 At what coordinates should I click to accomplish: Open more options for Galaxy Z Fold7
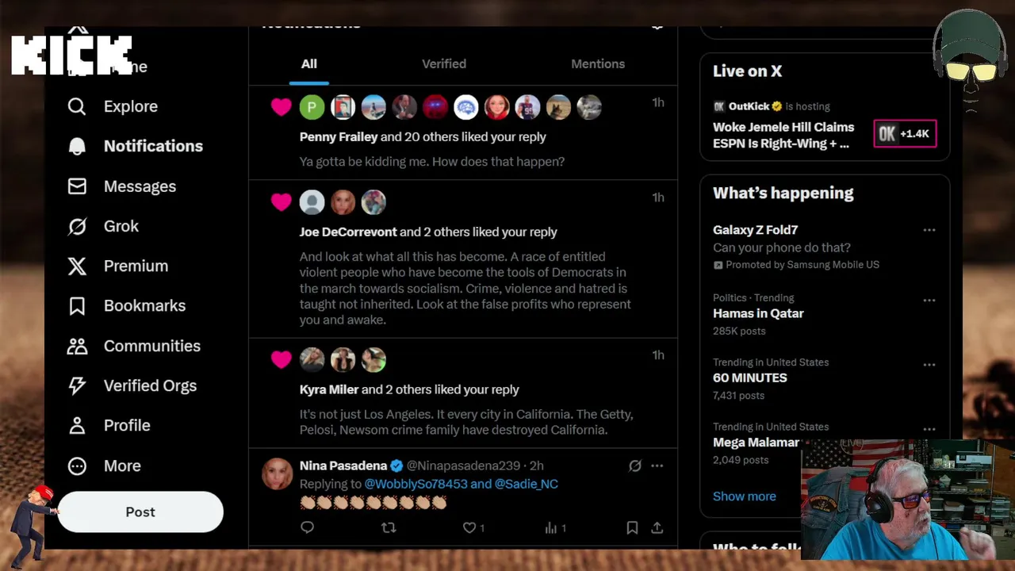929,231
